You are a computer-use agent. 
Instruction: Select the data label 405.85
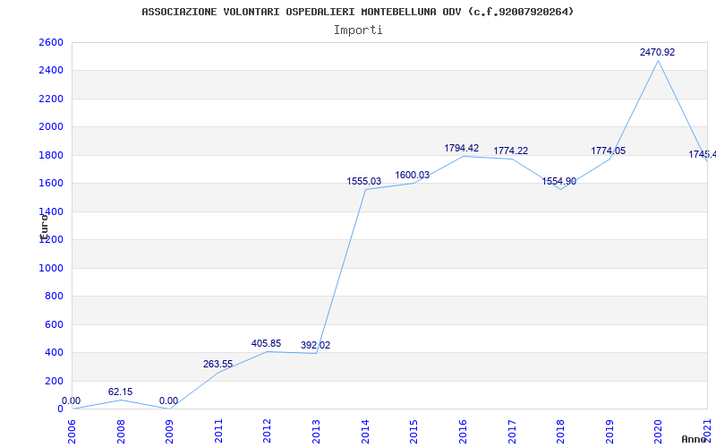tap(266, 343)
